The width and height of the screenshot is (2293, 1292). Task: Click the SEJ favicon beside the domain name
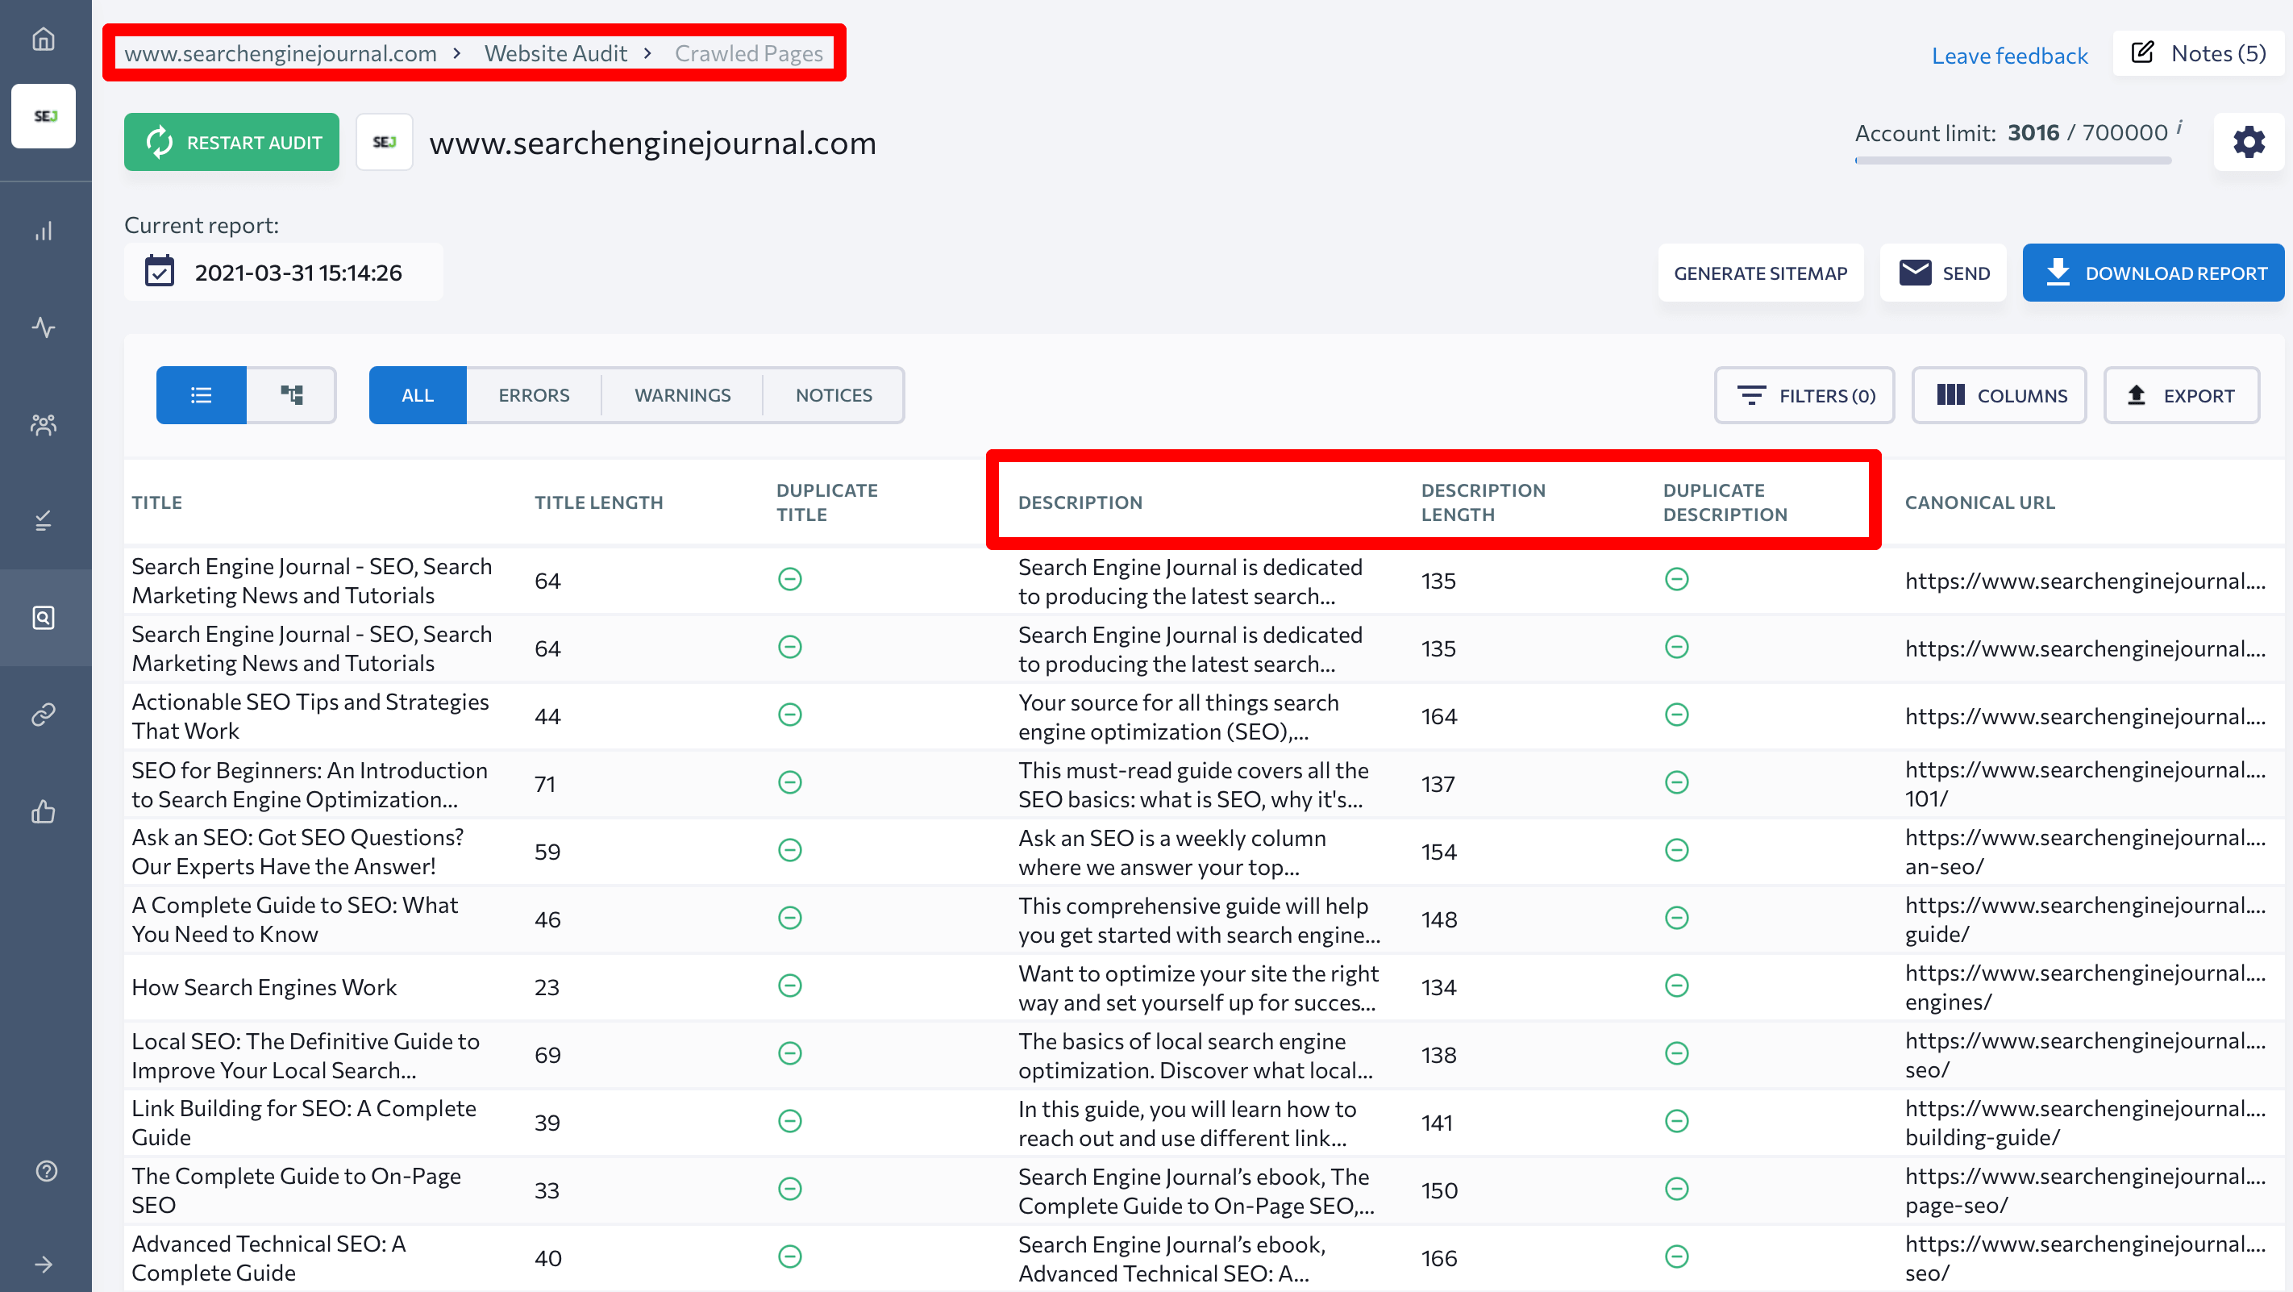tap(385, 142)
